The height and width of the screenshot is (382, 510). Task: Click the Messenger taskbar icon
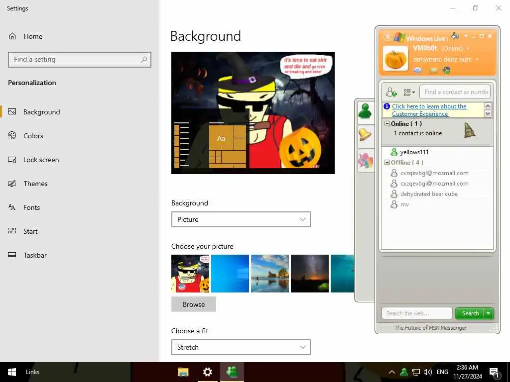(232, 372)
